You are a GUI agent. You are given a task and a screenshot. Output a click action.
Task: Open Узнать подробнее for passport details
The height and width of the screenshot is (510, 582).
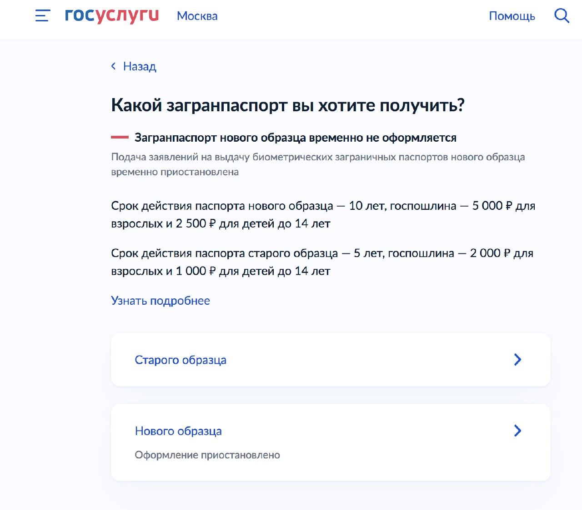160,301
